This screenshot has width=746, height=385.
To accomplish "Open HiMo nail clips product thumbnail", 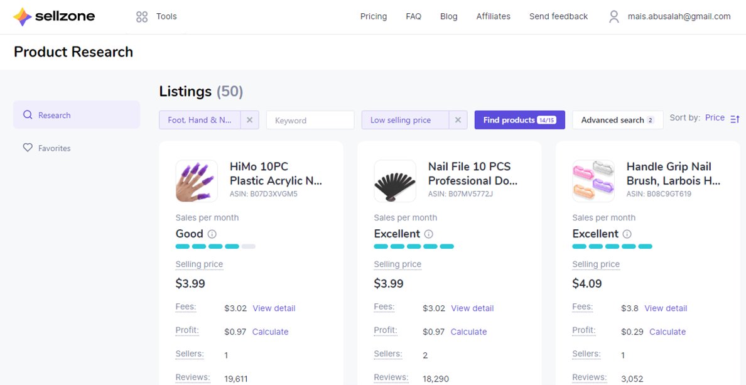I will pyautogui.click(x=197, y=181).
